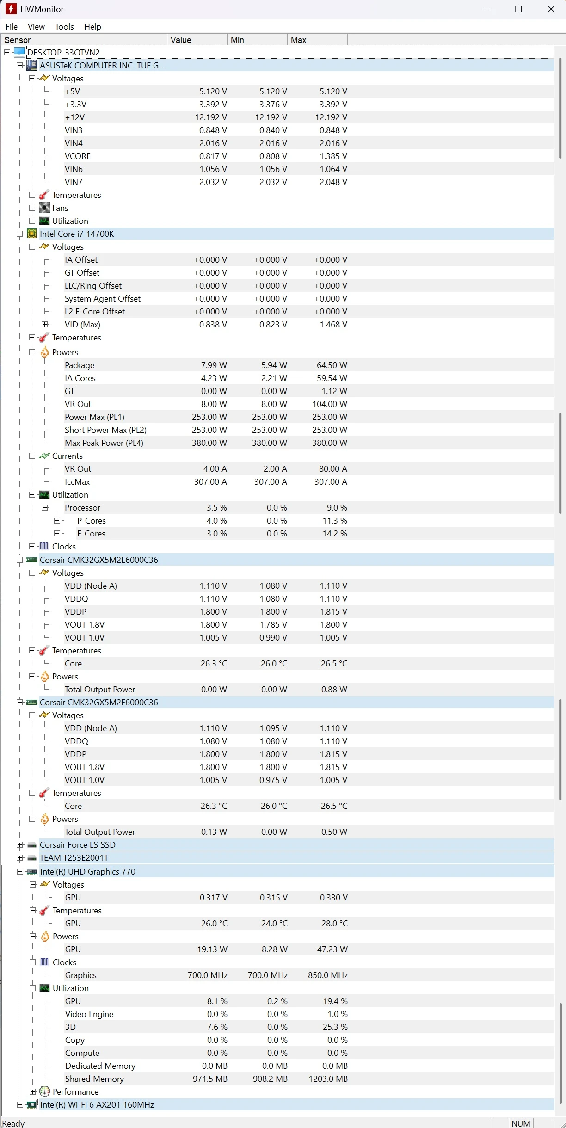Collapse the DESKTOP-33OTVN2 root node
The height and width of the screenshot is (1128, 566).
pos(7,52)
